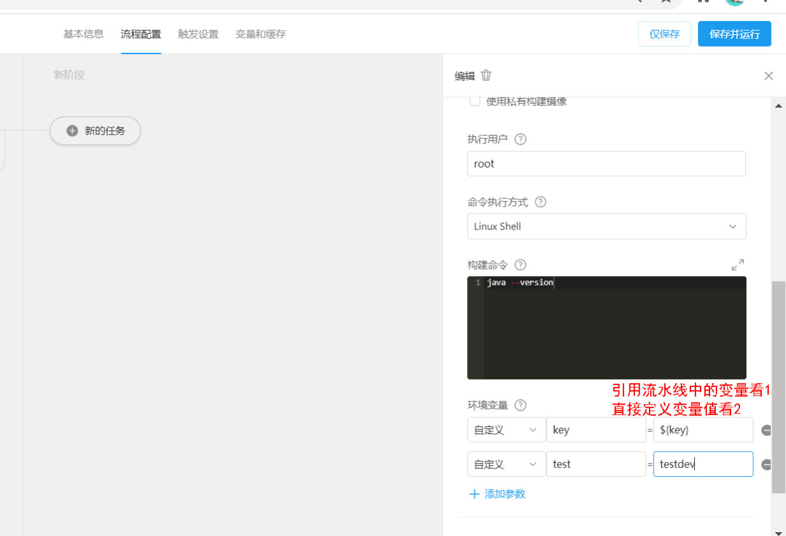The height and width of the screenshot is (536, 786).
Task: Expand the build command editor fullscreen
Action: pyautogui.click(x=738, y=264)
